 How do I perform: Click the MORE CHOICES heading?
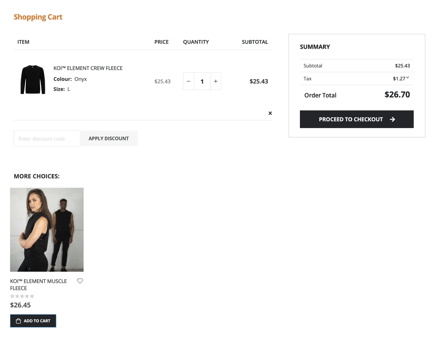[x=37, y=176]
